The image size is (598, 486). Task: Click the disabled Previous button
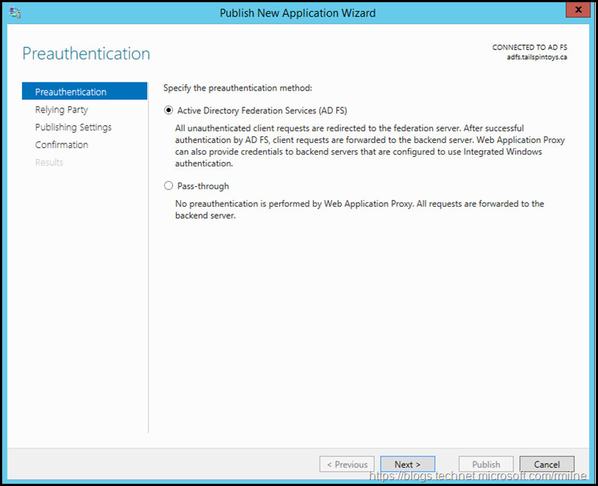coord(347,465)
